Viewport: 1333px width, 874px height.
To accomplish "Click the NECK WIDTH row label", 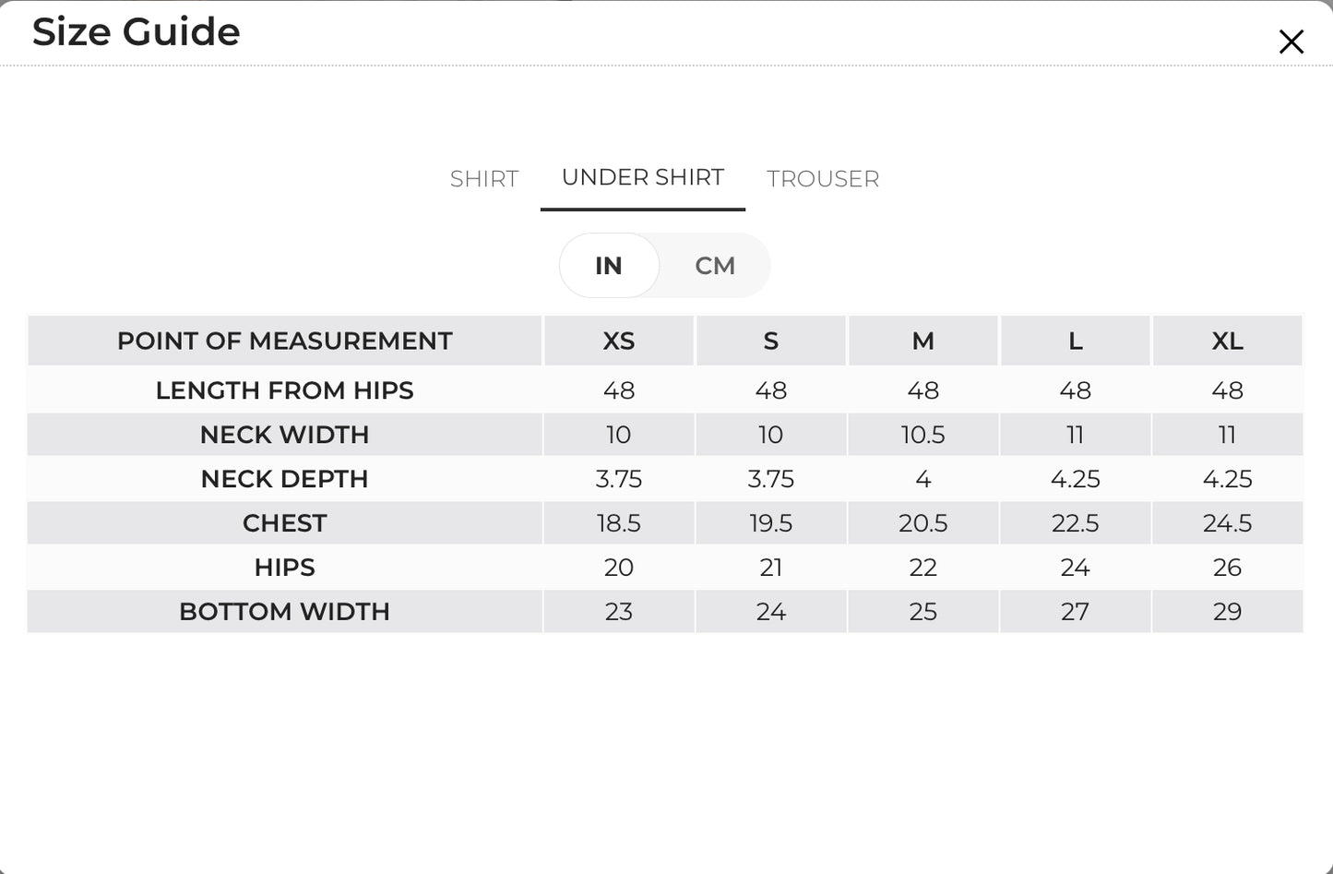I will point(285,435).
